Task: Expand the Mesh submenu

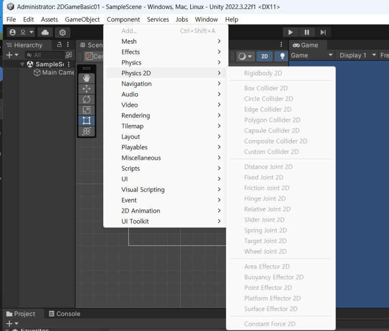Action: (166, 41)
